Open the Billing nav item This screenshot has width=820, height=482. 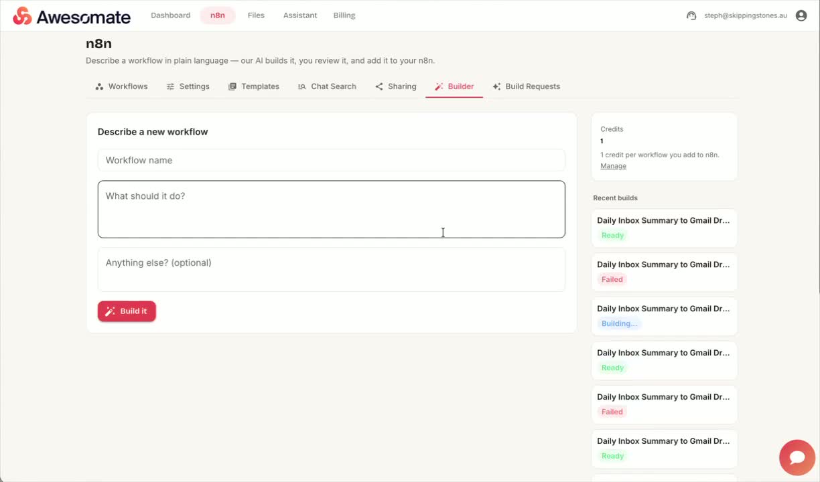[x=344, y=15]
